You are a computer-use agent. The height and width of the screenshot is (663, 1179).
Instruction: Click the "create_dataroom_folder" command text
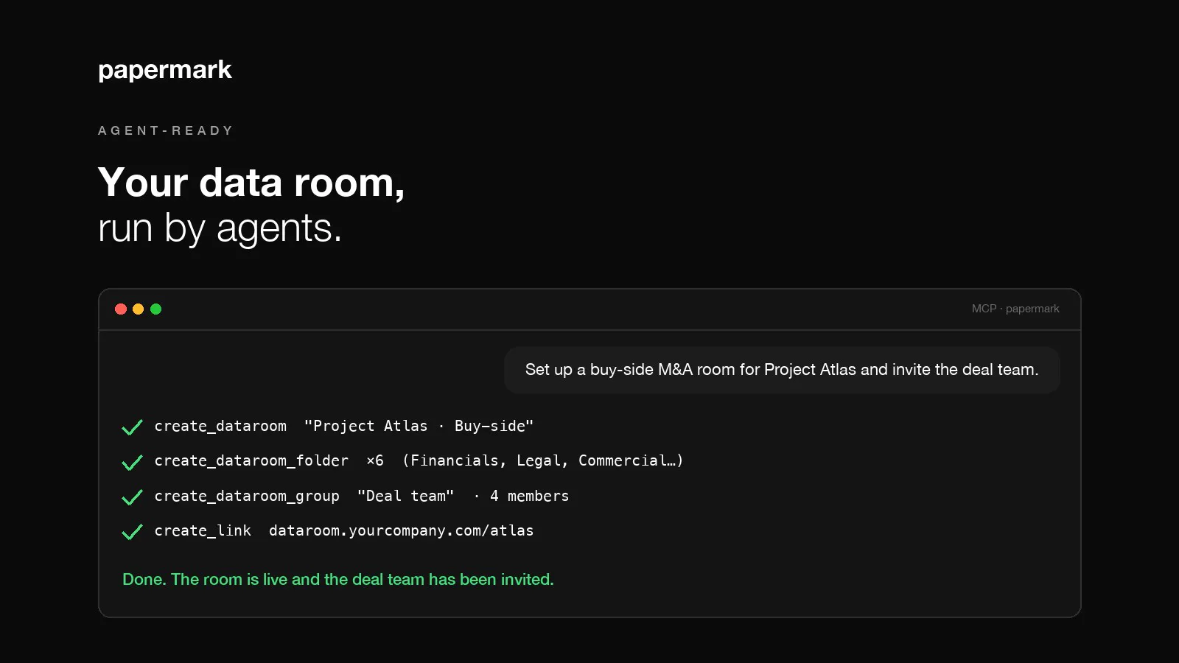click(x=251, y=460)
